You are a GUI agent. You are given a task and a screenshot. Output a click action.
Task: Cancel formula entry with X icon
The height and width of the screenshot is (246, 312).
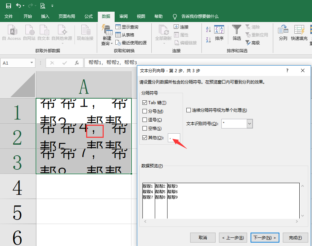click(x=52, y=63)
